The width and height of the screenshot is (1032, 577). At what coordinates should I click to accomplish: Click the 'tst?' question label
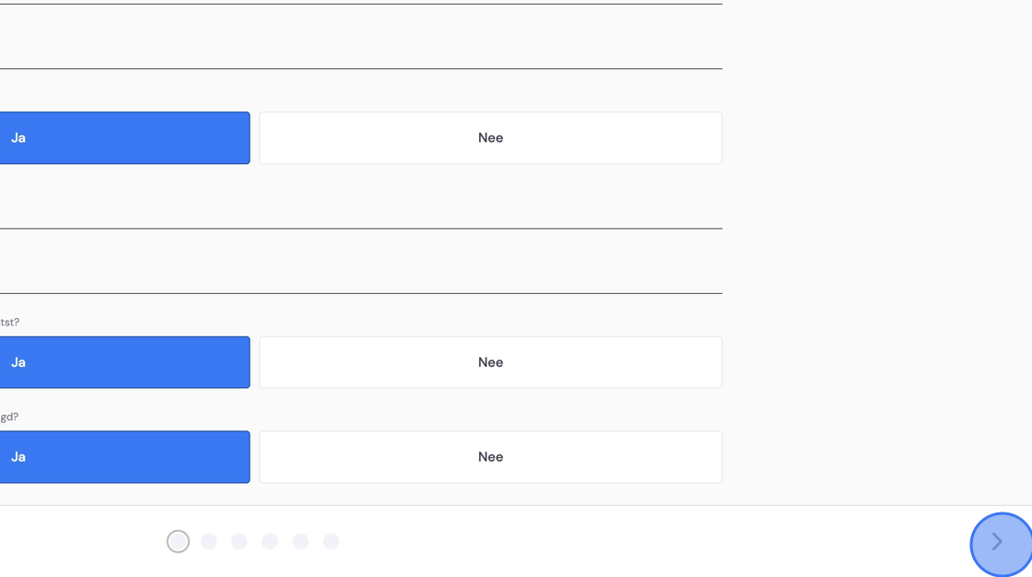9,322
